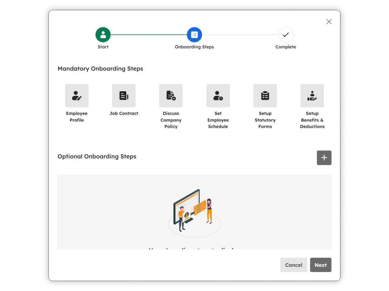Click the empty-state onboarding illustration
The height and width of the screenshot is (291, 389).
click(194, 213)
